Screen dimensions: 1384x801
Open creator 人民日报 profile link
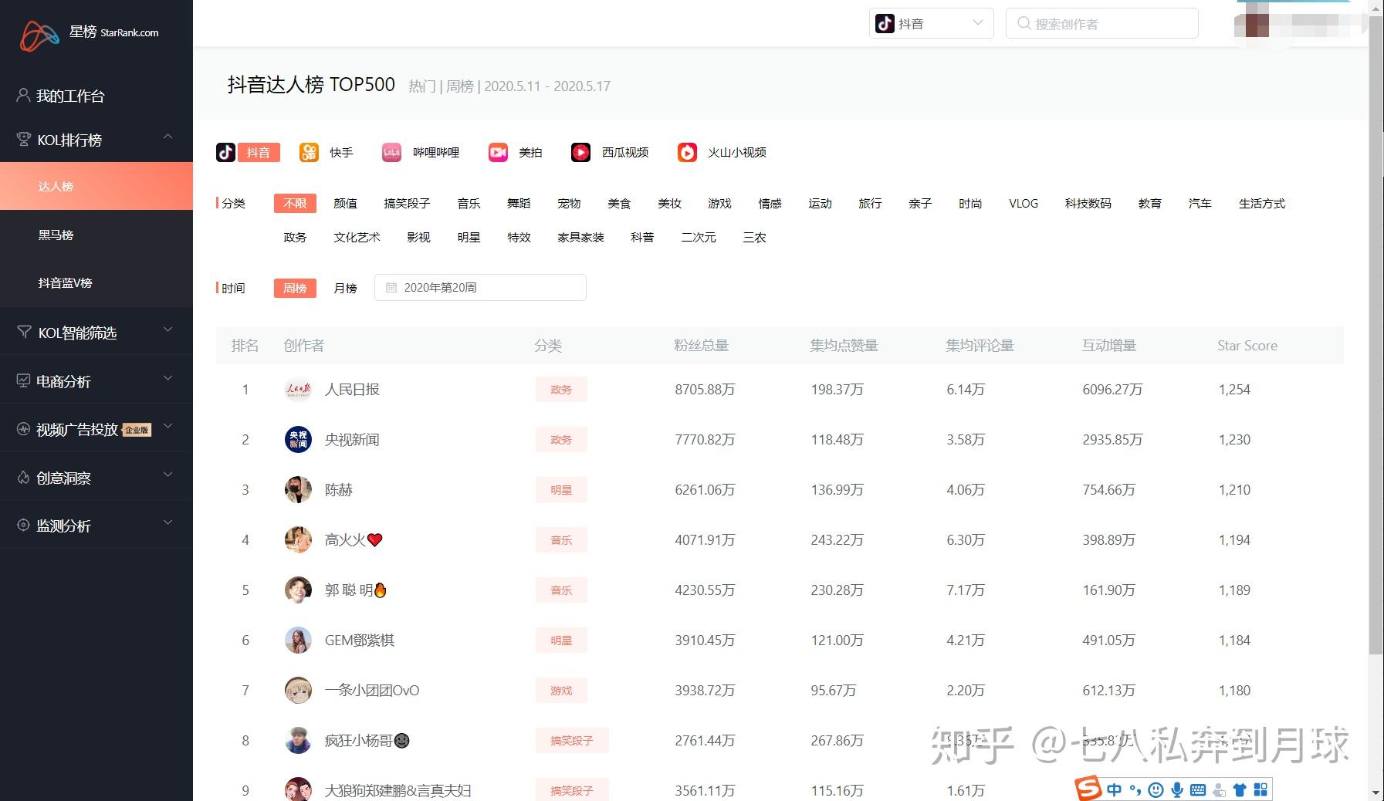click(352, 390)
